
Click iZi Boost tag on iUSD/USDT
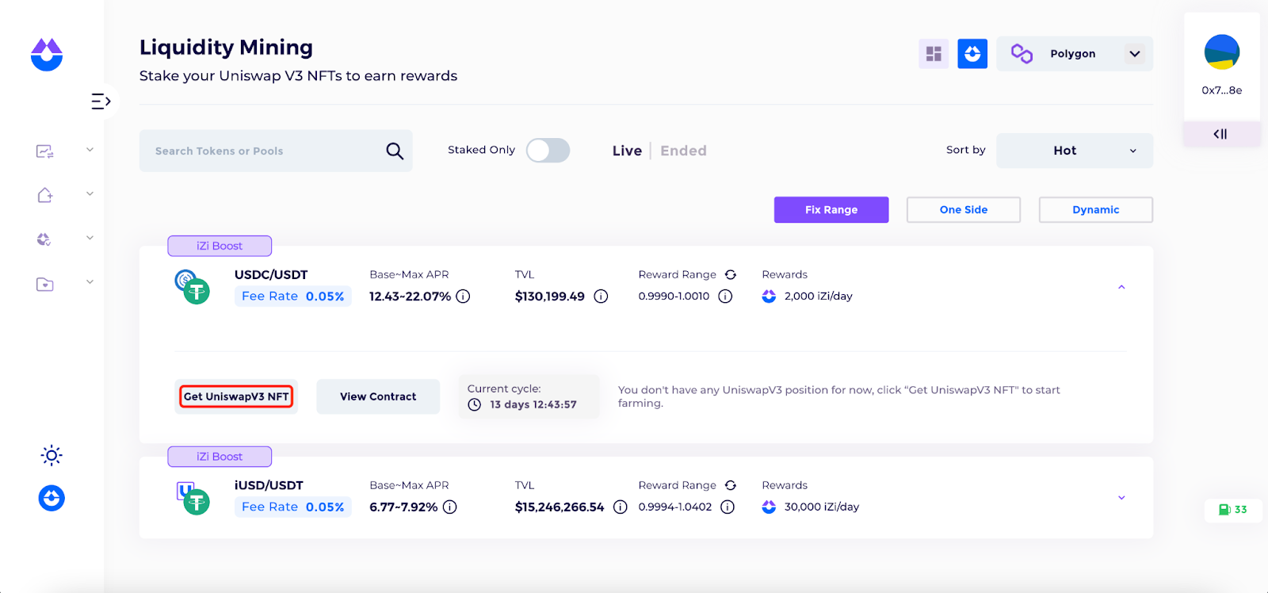(220, 457)
